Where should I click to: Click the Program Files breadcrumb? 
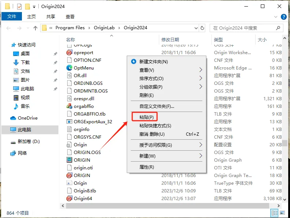point(70,28)
